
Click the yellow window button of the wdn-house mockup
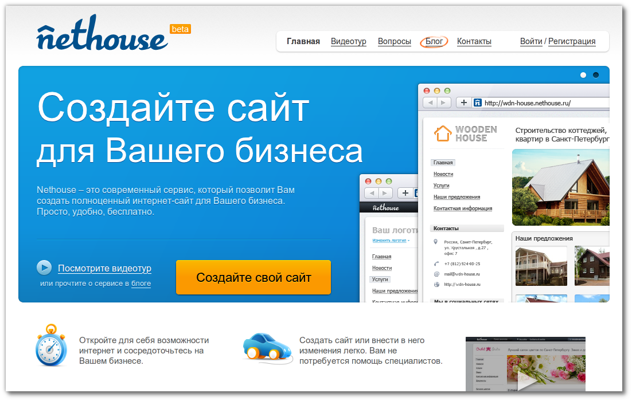coord(436,91)
